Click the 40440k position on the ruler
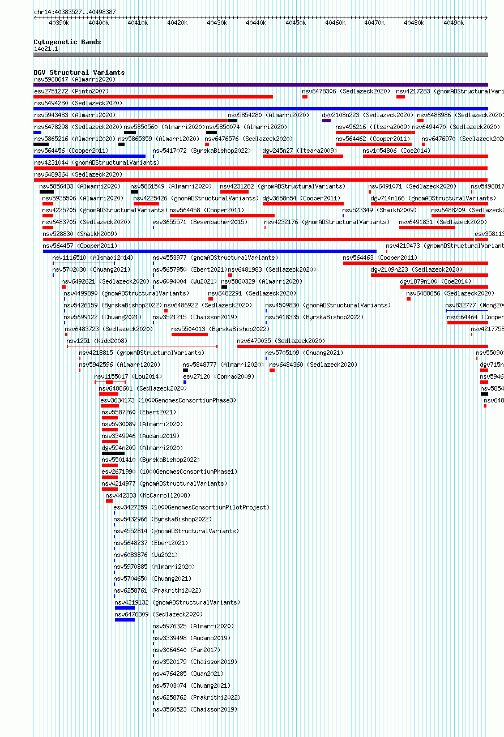Image resolution: width=504 pixels, height=737 pixels. [x=256, y=23]
